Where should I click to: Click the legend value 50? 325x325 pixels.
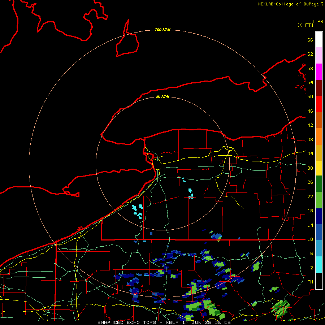tap(310, 96)
